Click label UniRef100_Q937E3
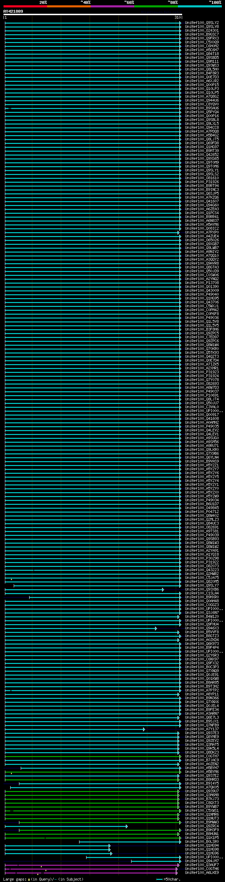 click(202, 733)
